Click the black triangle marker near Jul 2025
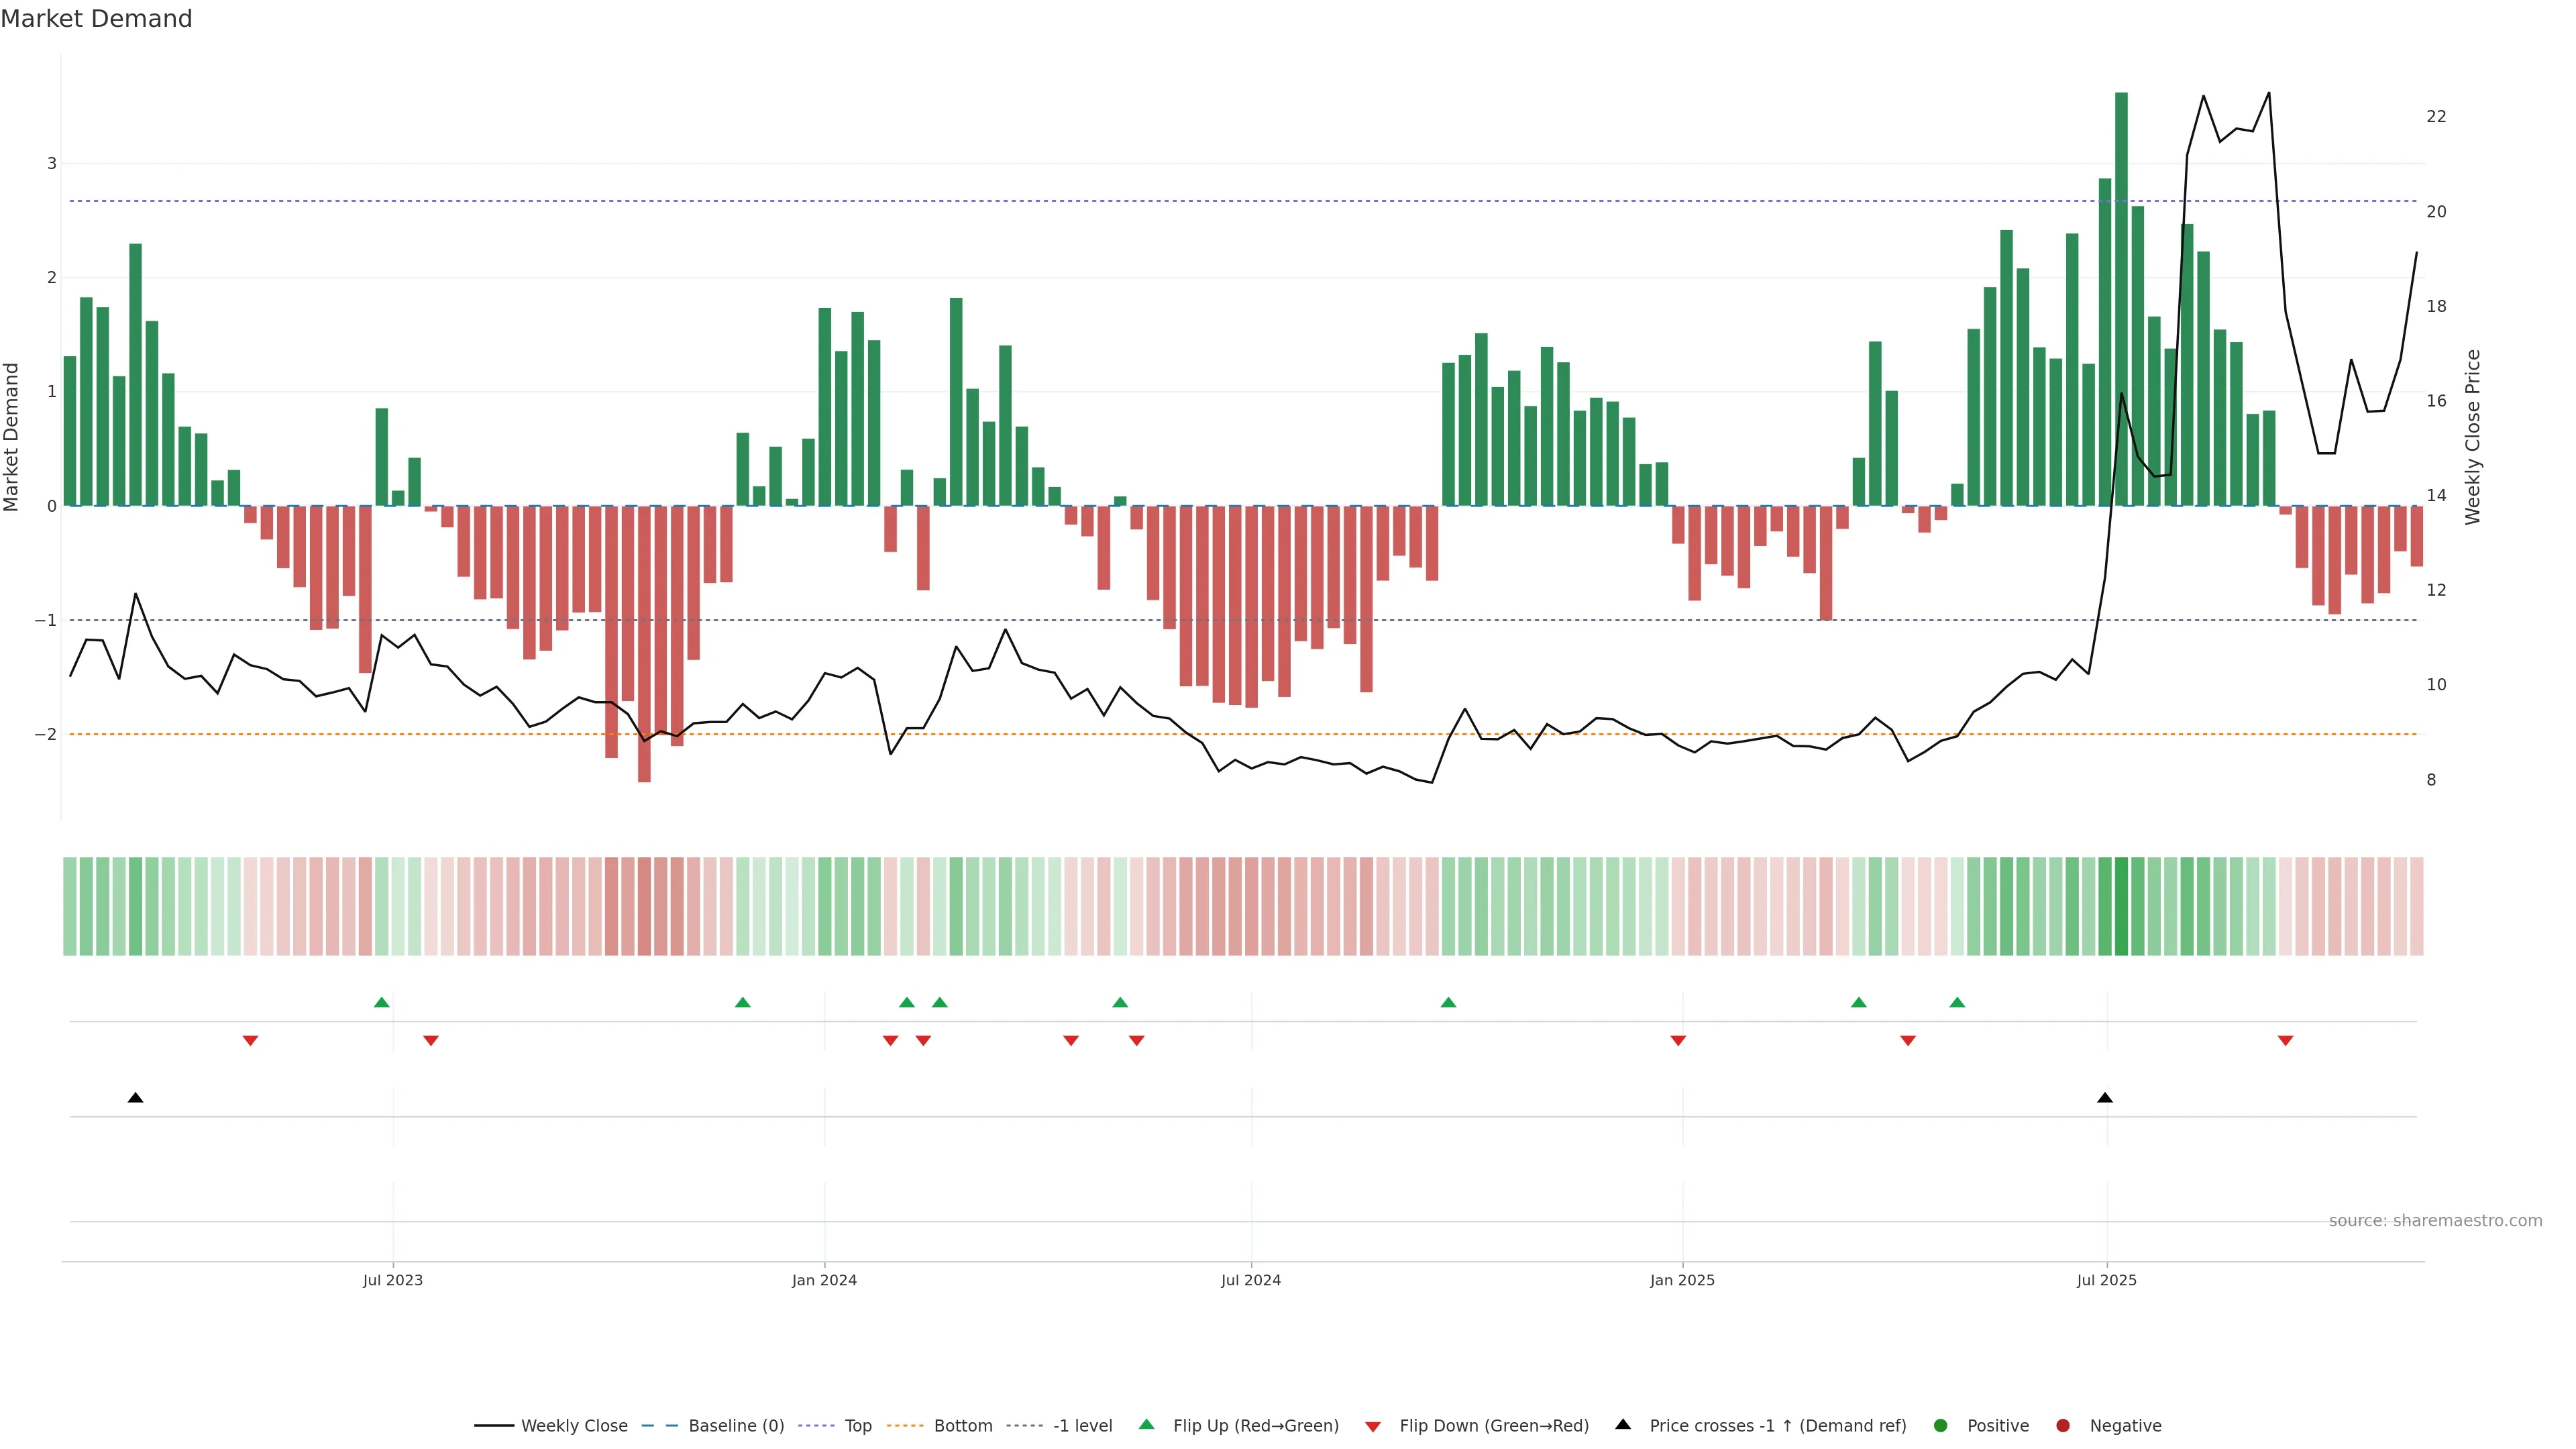 [2105, 1098]
